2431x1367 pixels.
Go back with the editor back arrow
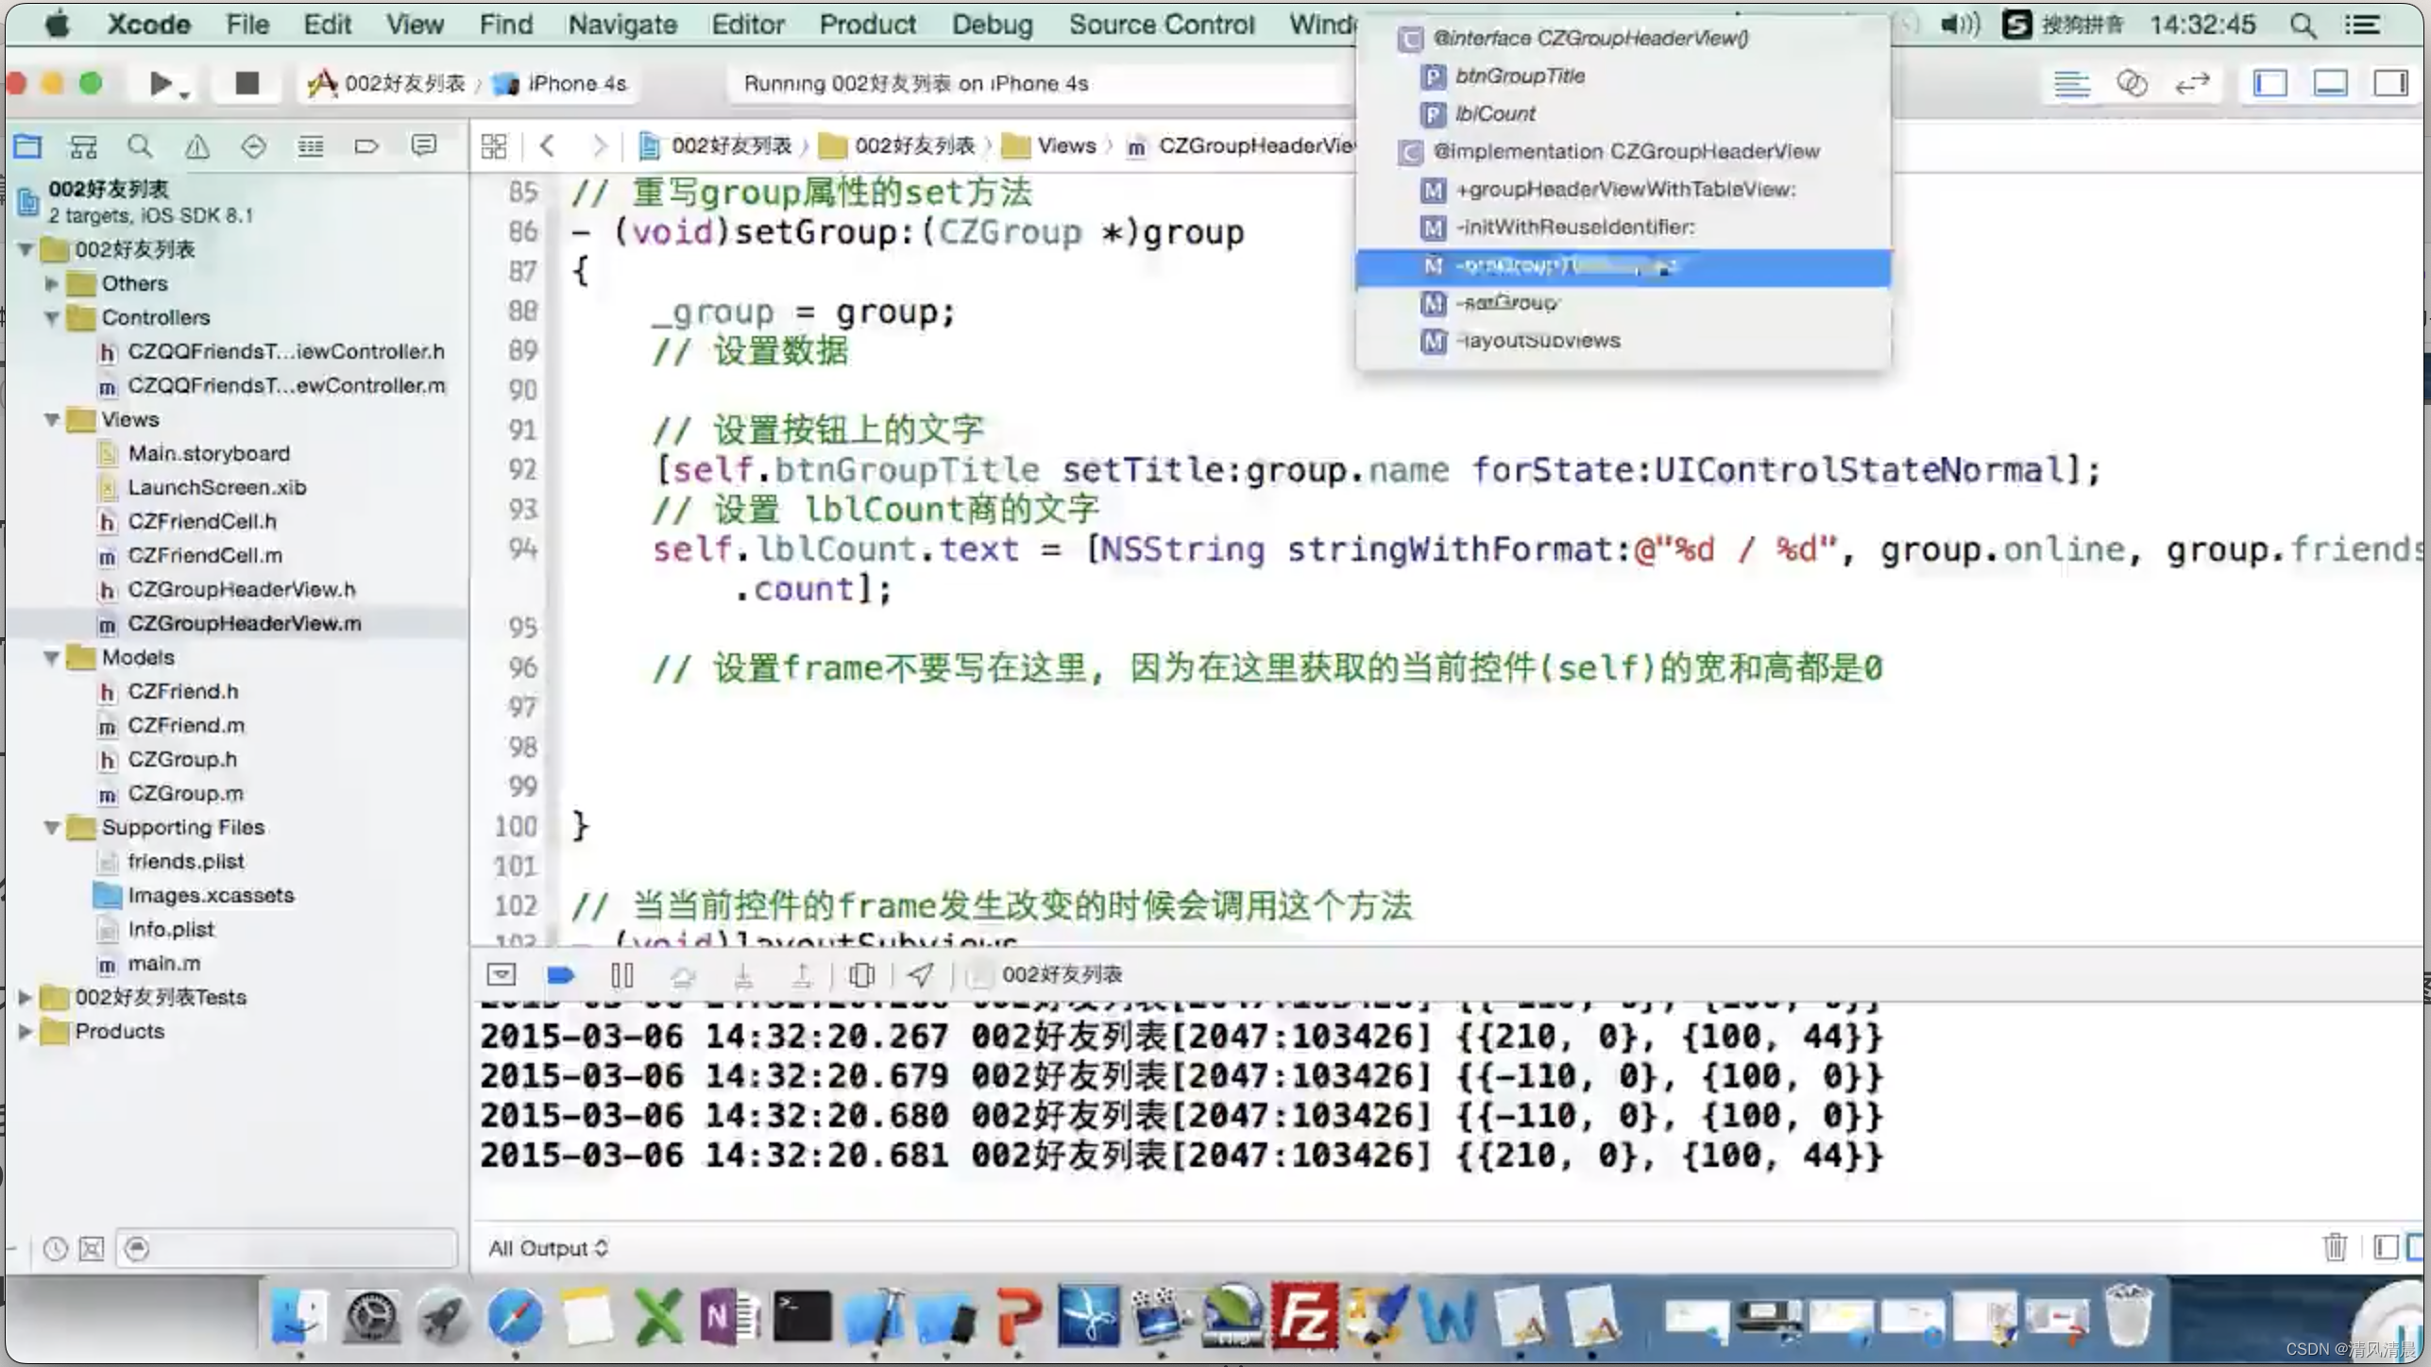547,146
